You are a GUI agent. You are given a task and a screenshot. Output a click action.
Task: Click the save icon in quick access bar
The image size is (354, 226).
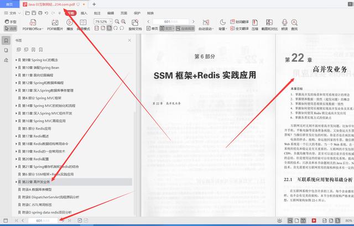click(x=34, y=13)
